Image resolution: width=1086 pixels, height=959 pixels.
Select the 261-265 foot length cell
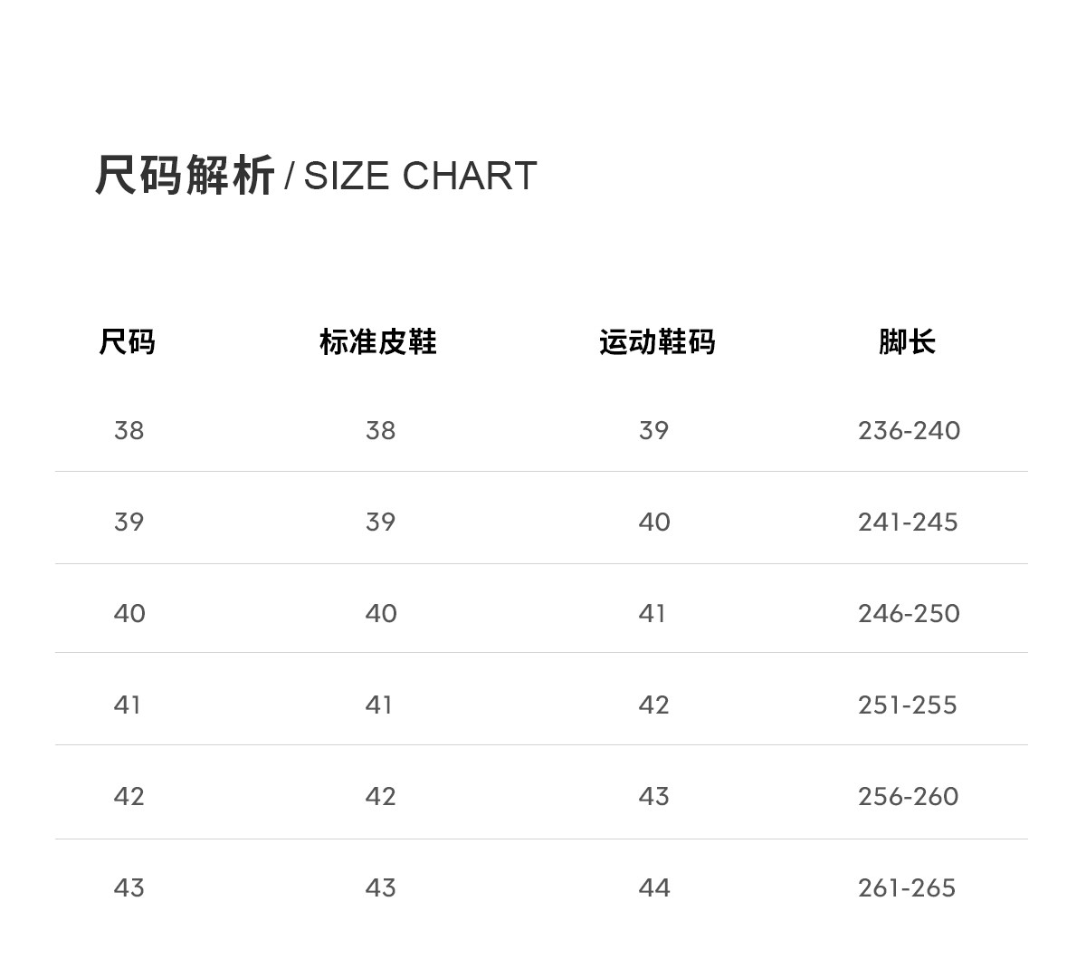tap(907, 888)
